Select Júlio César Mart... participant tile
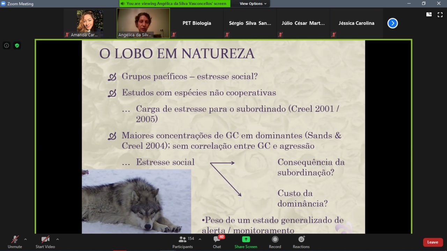This screenshot has width=447, height=251. point(303,23)
